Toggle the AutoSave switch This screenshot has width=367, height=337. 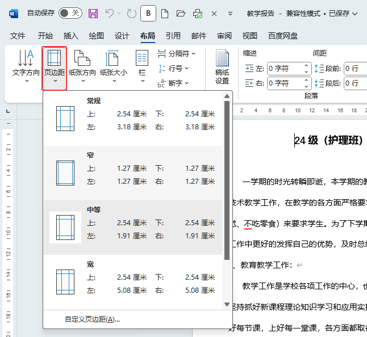tap(70, 13)
